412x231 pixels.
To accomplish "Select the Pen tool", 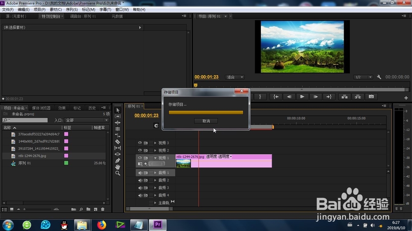I will coord(118,160).
